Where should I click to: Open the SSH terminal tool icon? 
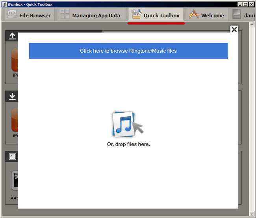click(15, 180)
